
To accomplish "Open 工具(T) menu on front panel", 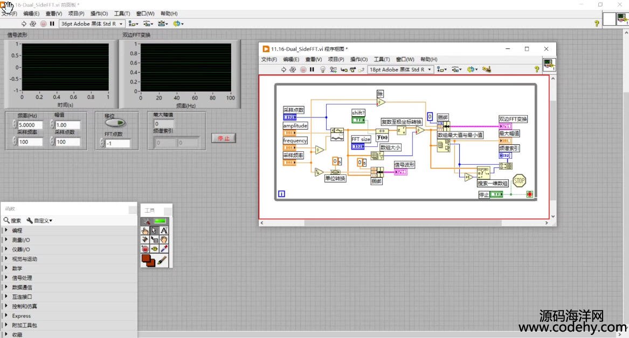I will click(122, 13).
